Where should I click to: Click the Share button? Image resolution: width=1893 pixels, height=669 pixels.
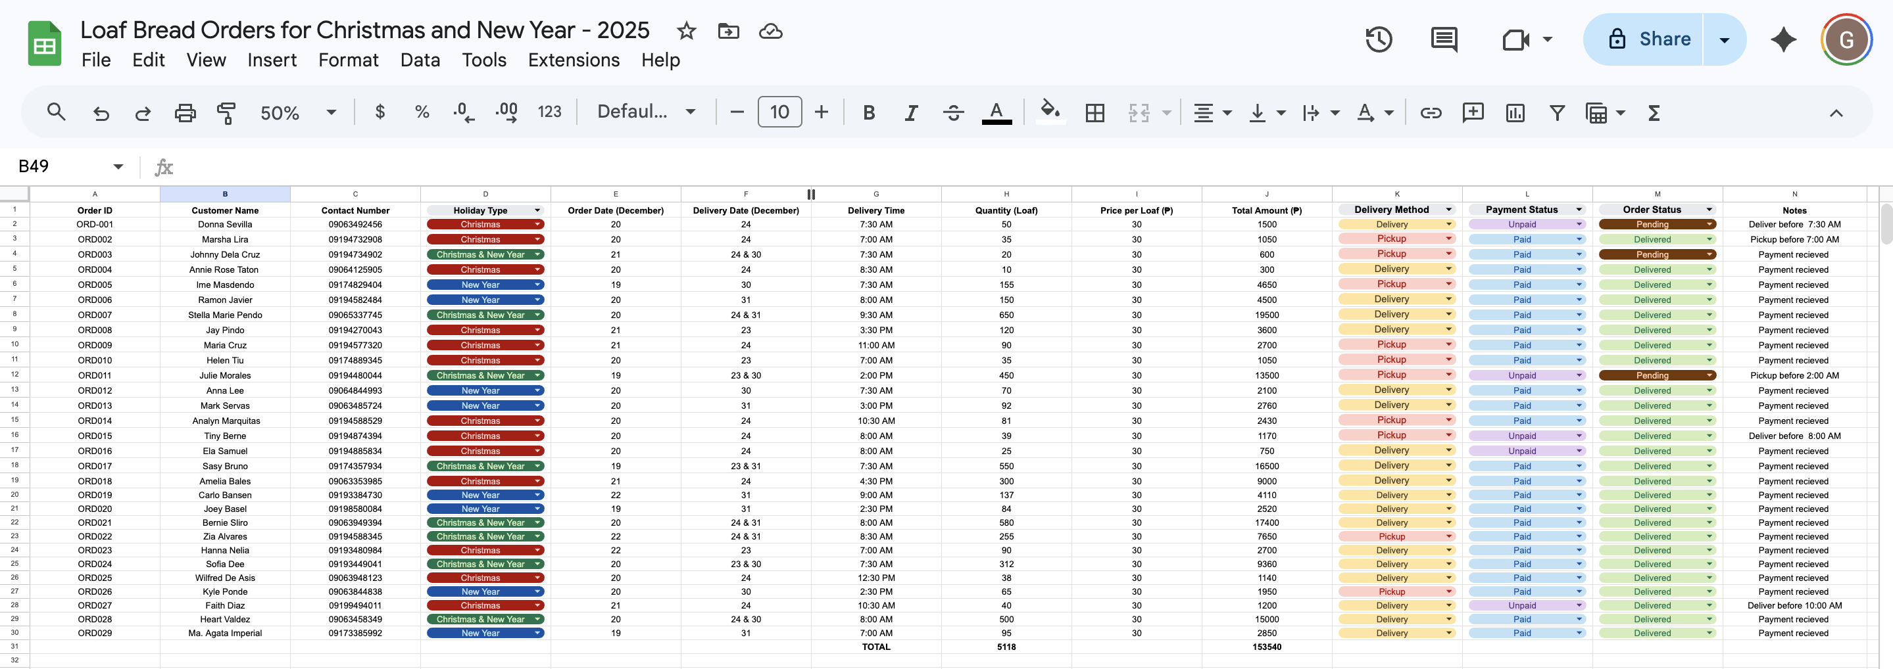tap(1650, 39)
